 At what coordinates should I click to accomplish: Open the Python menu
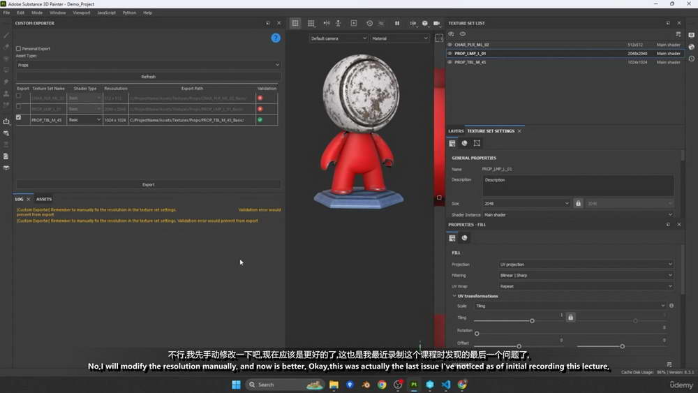(x=129, y=13)
